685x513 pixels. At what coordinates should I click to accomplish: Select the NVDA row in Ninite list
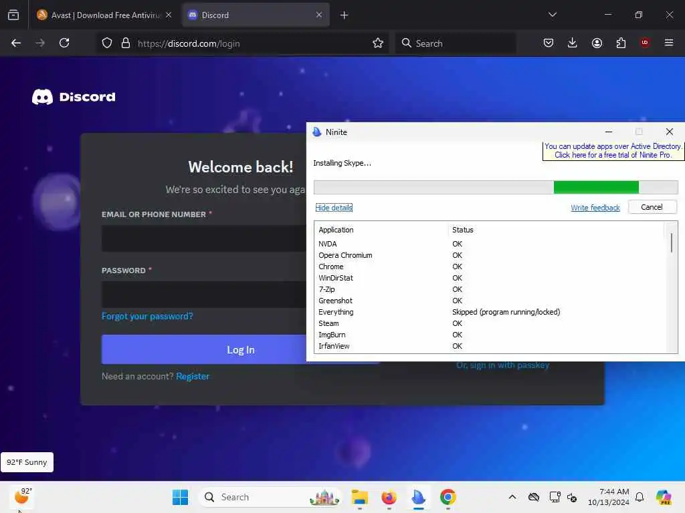[490, 244]
